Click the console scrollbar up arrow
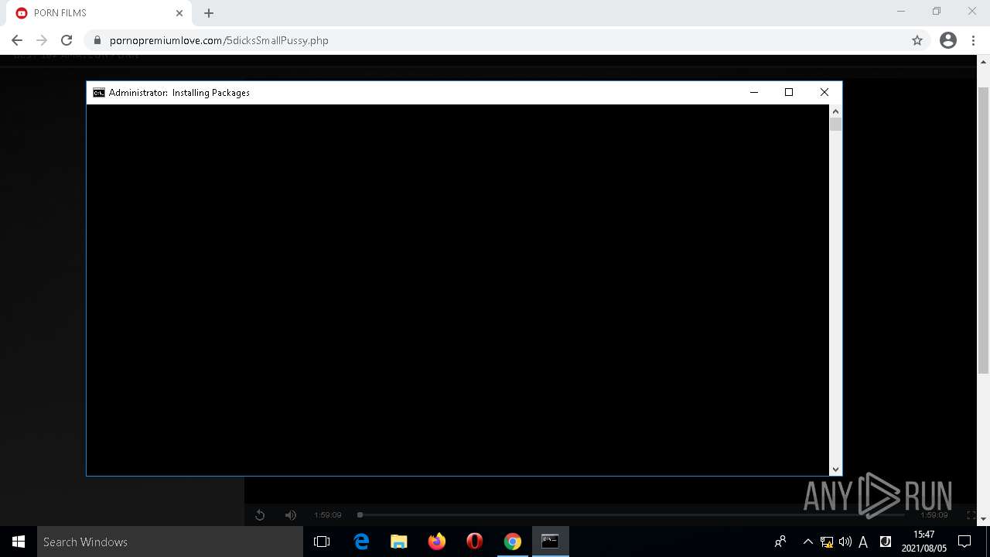990x557 pixels. coord(835,111)
